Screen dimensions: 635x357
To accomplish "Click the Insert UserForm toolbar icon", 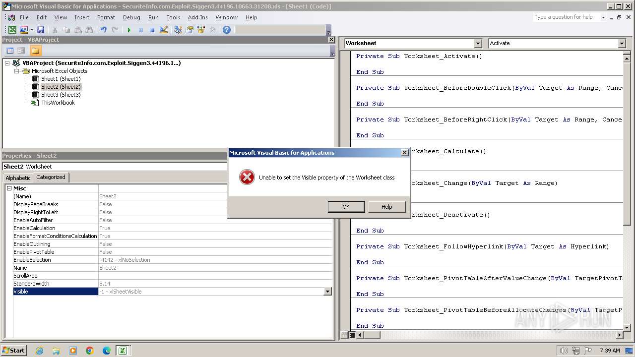I will (x=23, y=30).
